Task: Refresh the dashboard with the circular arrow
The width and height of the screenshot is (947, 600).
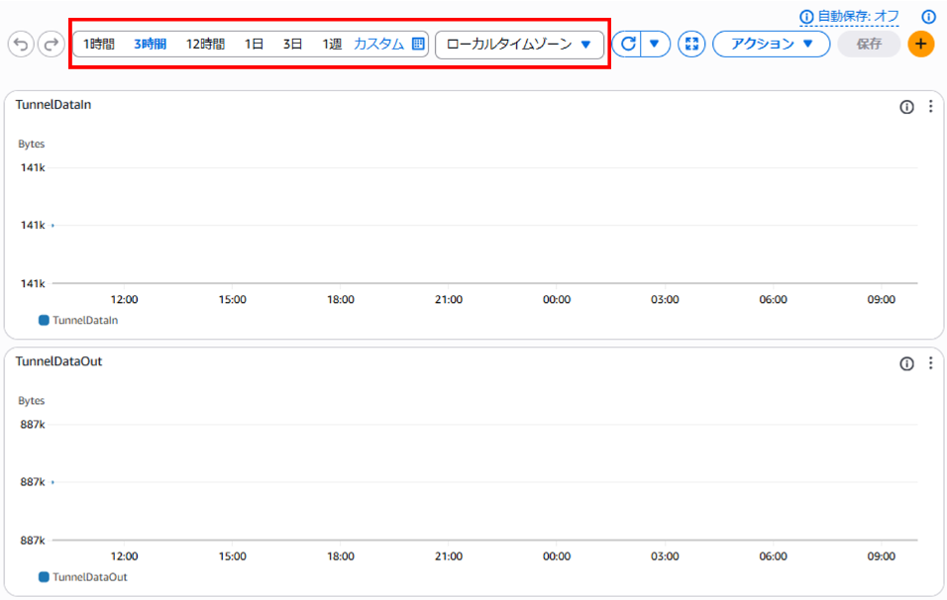Action: tap(628, 44)
